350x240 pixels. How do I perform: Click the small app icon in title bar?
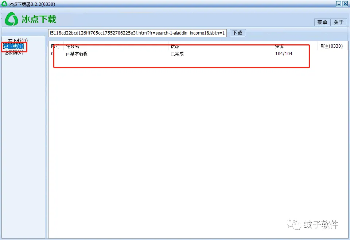click(4, 4)
